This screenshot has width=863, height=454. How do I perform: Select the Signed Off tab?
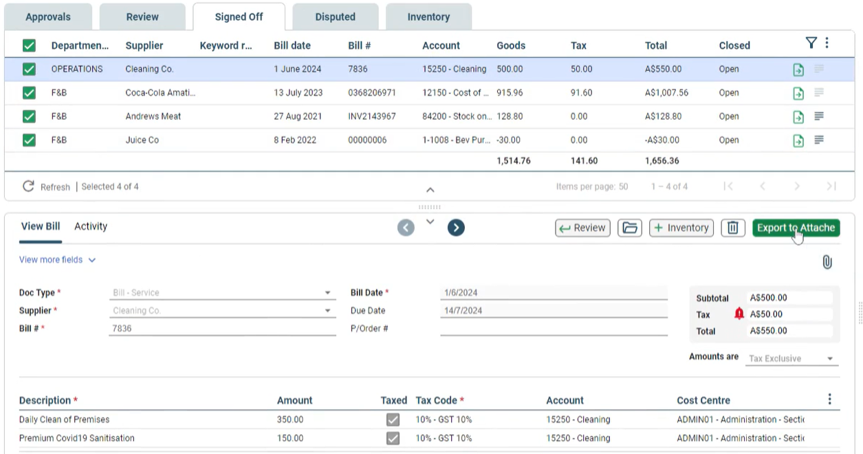(x=239, y=17)
